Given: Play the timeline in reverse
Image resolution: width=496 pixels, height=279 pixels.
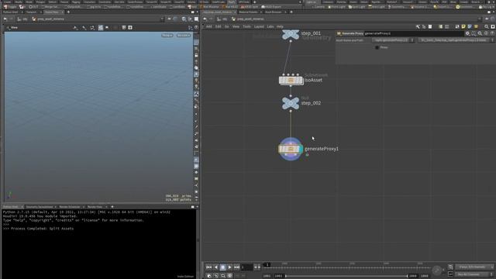Looking at the screenshot, I should 215,267.
